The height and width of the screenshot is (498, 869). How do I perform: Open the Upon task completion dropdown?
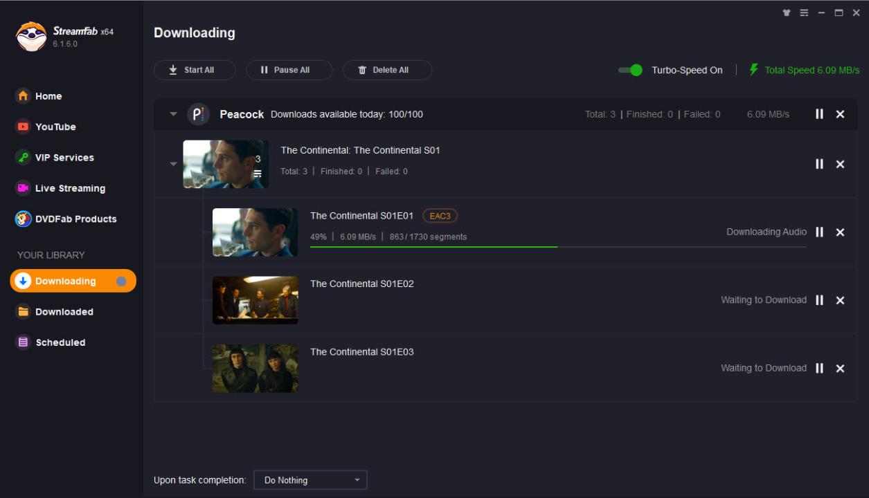(310, 480)
